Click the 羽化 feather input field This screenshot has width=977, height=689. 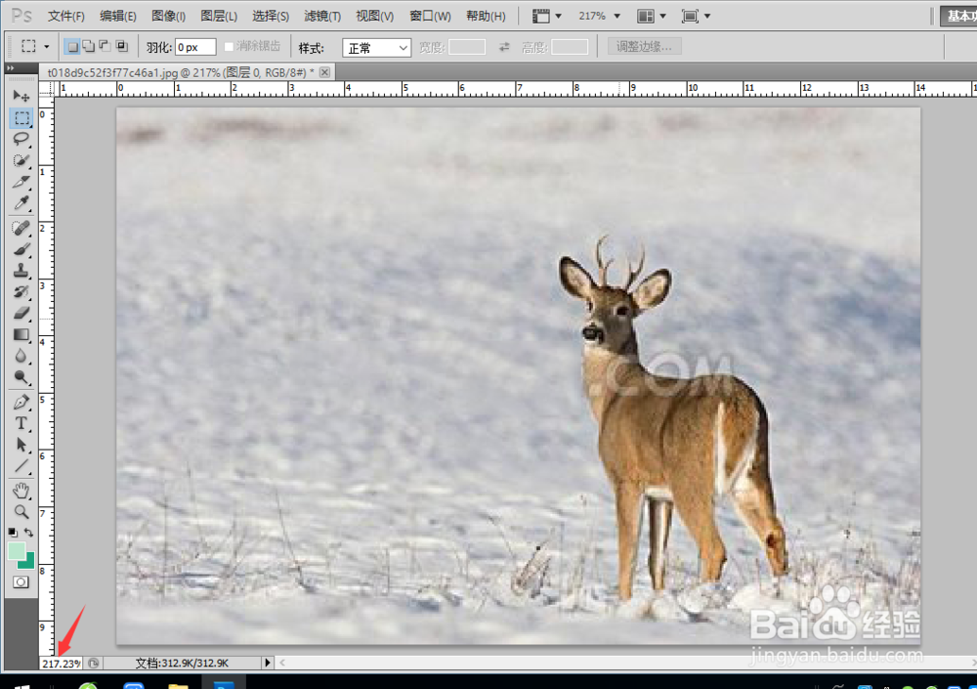coord(195,47)
